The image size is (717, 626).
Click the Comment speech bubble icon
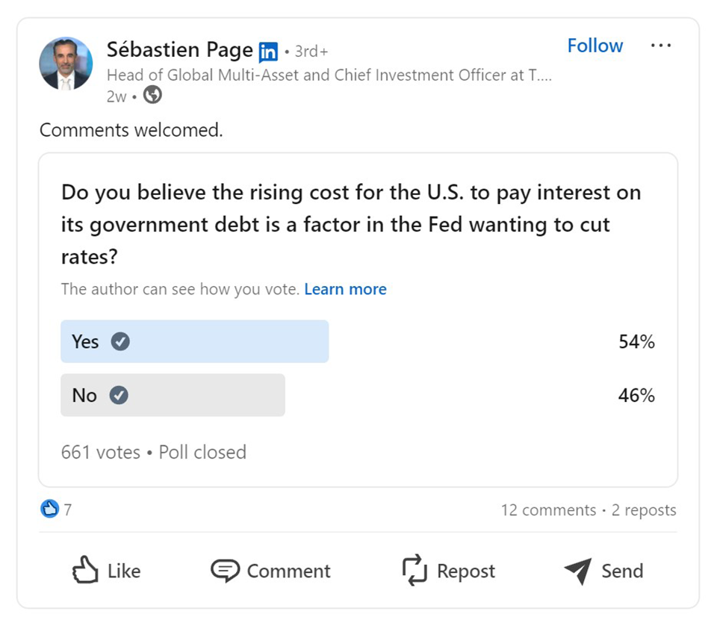[x=225, y=571]
